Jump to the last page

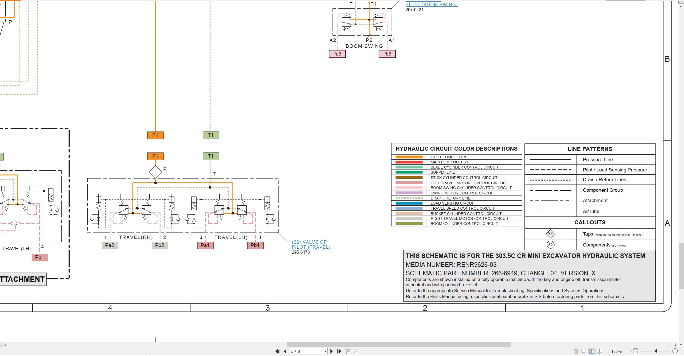tap(339, 351)
